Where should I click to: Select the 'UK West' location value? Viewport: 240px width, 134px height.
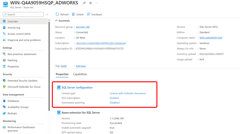click(80, 38)
